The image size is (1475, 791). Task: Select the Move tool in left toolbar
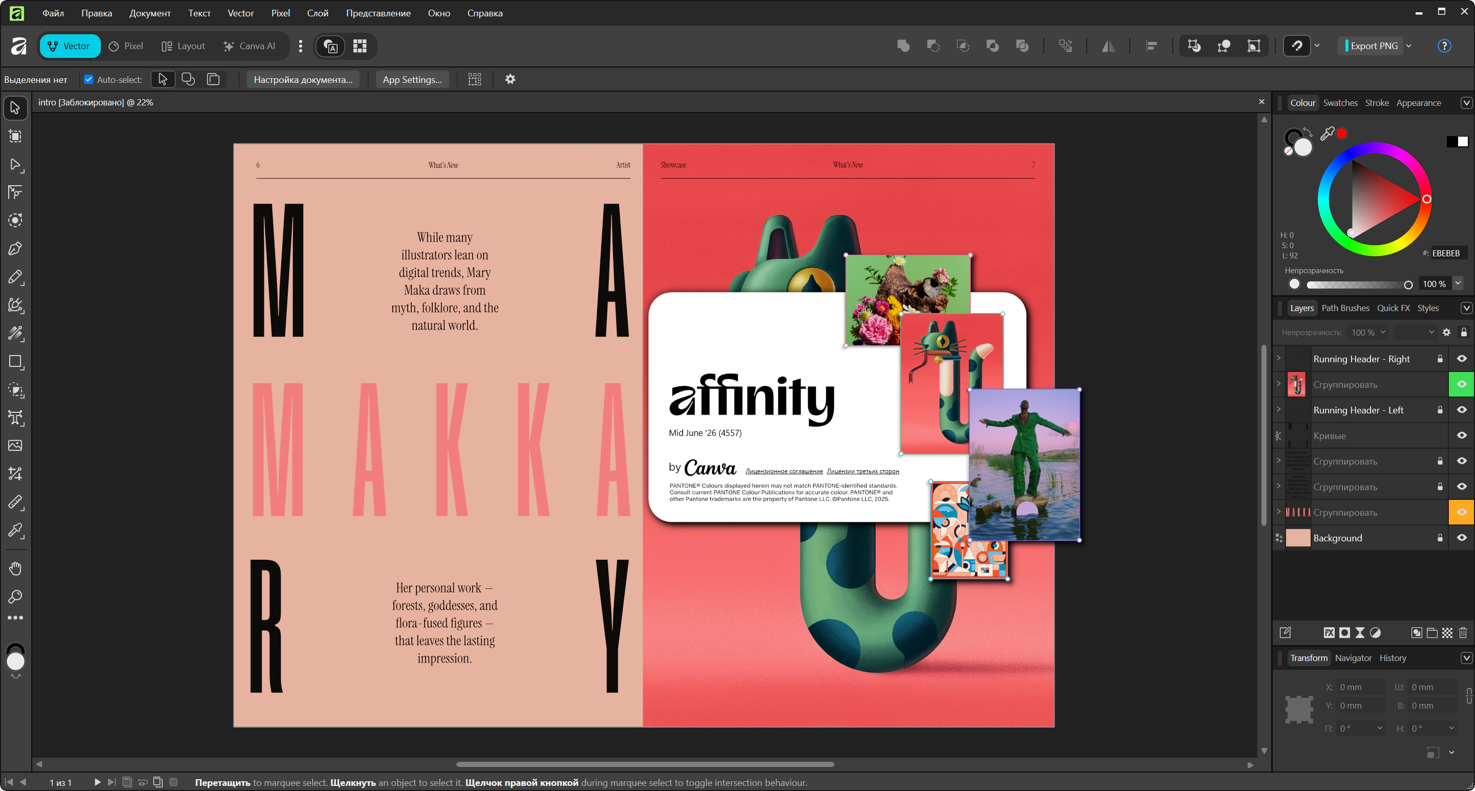[x=15, y=107]
